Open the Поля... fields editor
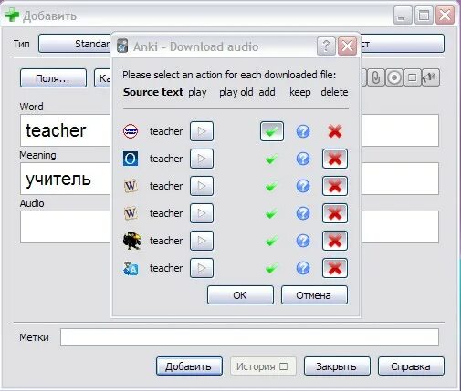This screenshot has width=461, height=391. [53, 78]
